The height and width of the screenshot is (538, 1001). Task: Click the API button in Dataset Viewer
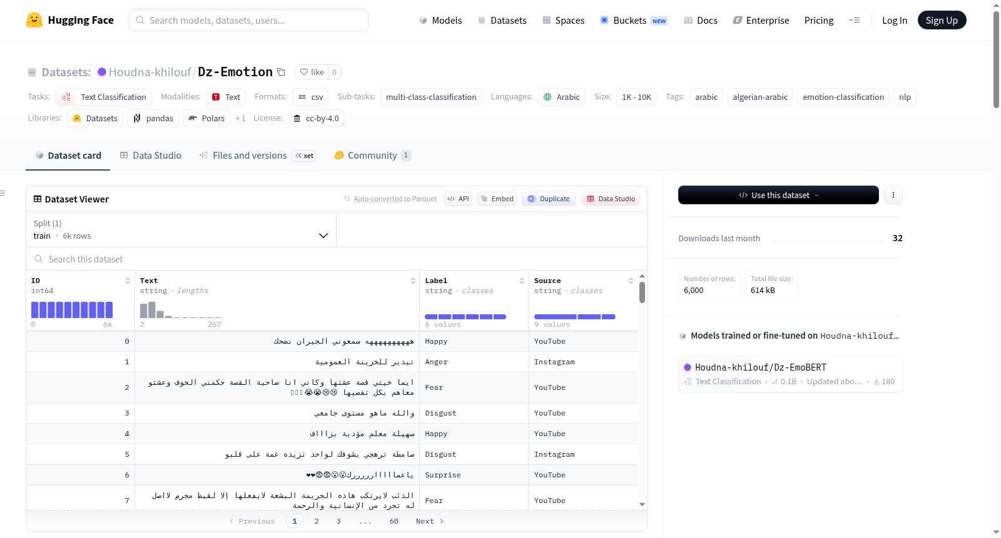point(458,199)
